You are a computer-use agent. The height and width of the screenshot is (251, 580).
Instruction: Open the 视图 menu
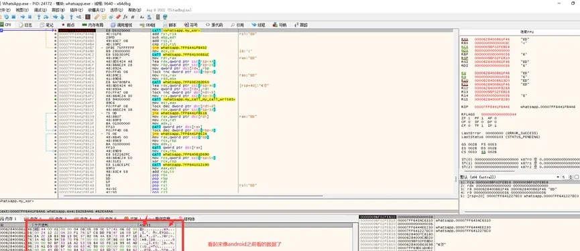tap(22, 10)
